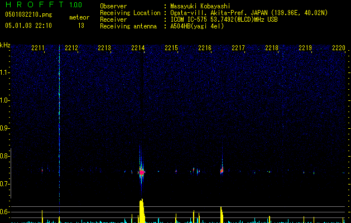Click the 1.0 kHz frequency label
Image resolution: width=351 pixels, height=223 pixels.
click(x=4, y=100)
